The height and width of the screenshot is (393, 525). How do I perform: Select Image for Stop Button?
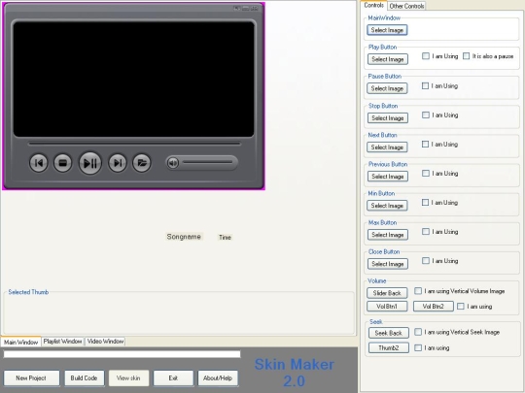388,118
